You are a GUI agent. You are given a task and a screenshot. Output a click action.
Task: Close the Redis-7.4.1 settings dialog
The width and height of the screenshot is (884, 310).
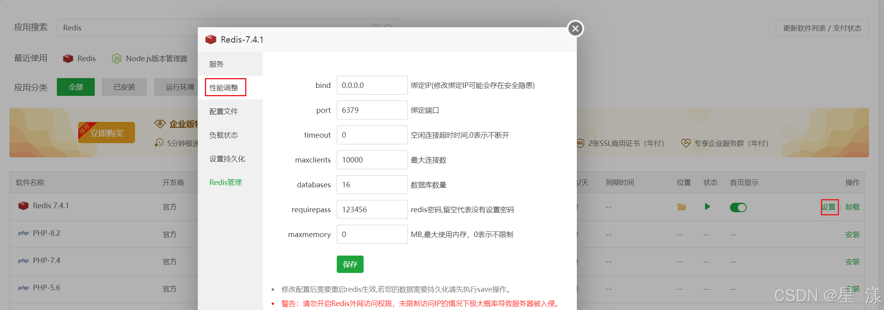pyautogui.click(x=575, y=28)
